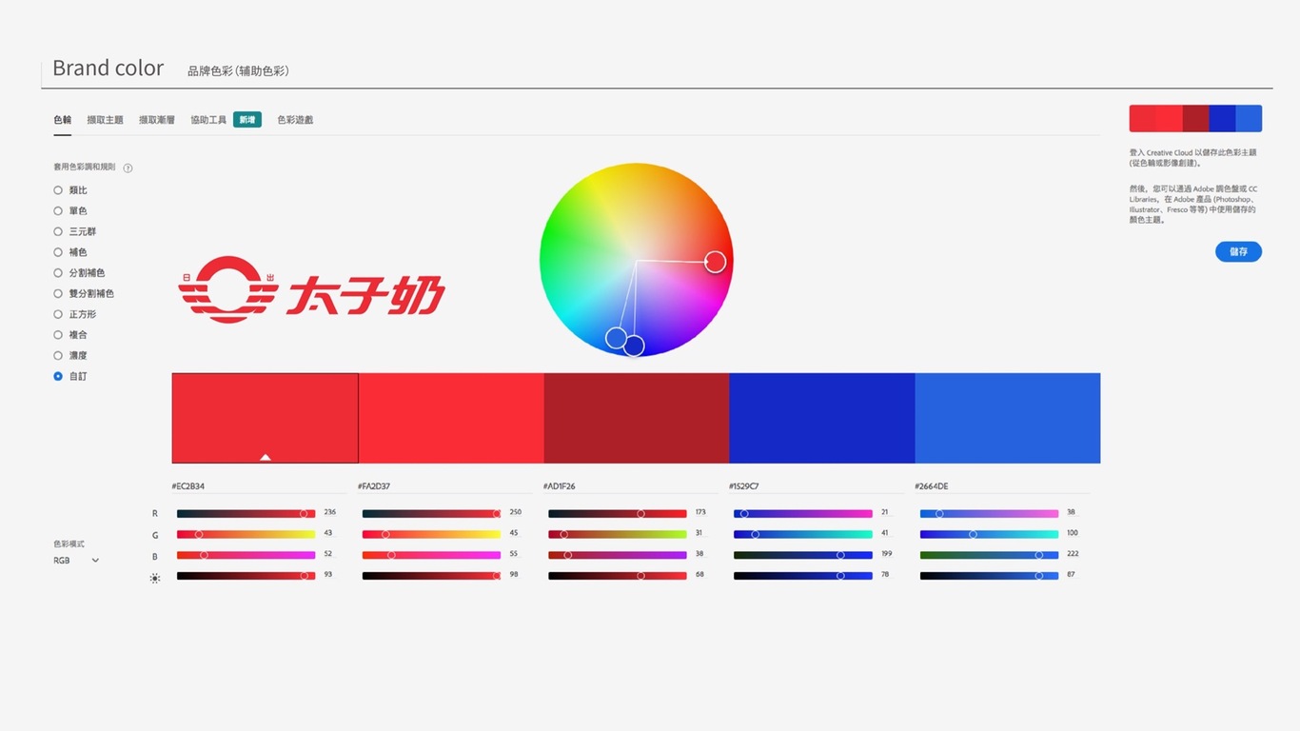Open the 色彩模式 RGB dropdown

76,561
